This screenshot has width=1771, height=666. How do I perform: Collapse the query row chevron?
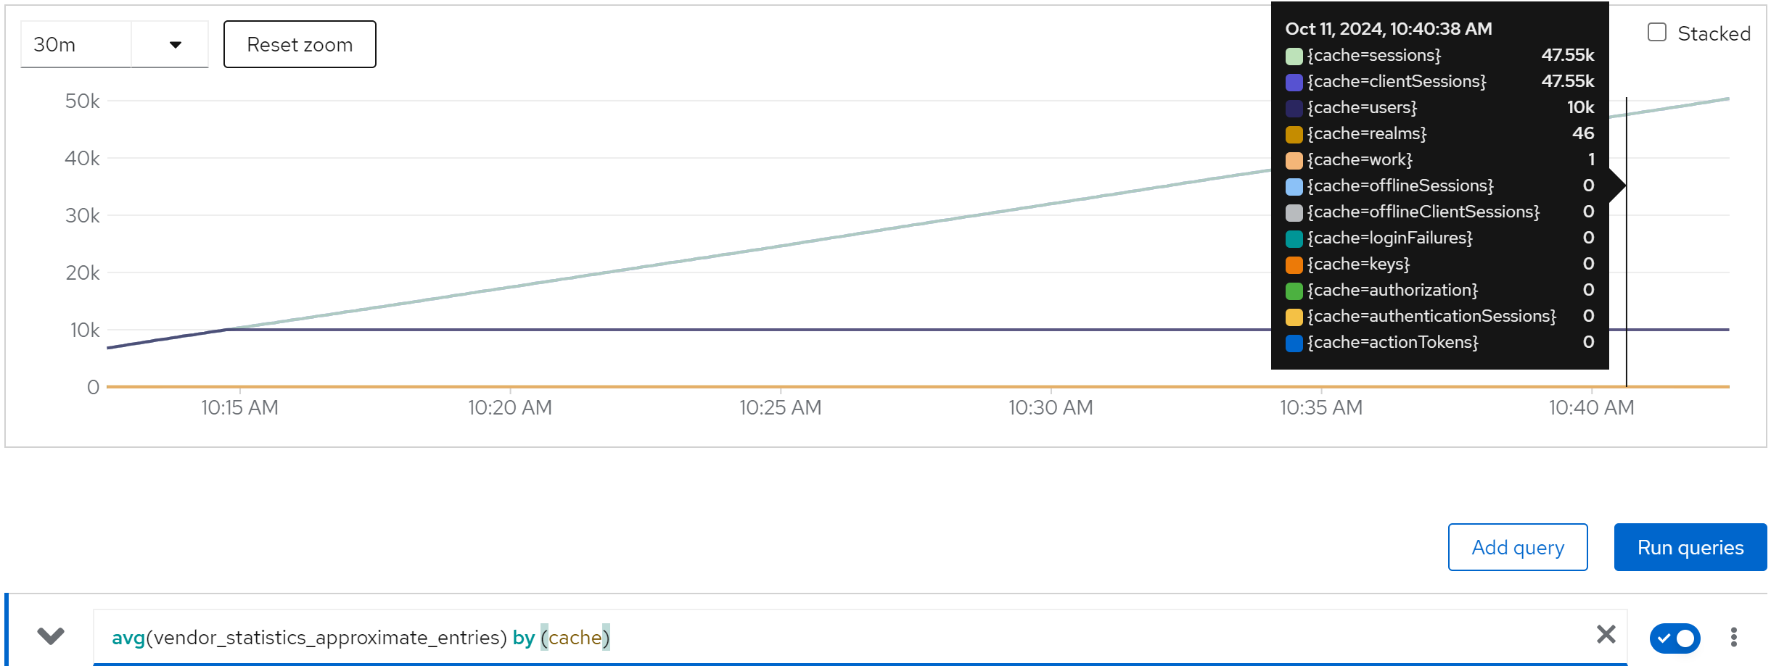tap(51, 636)
